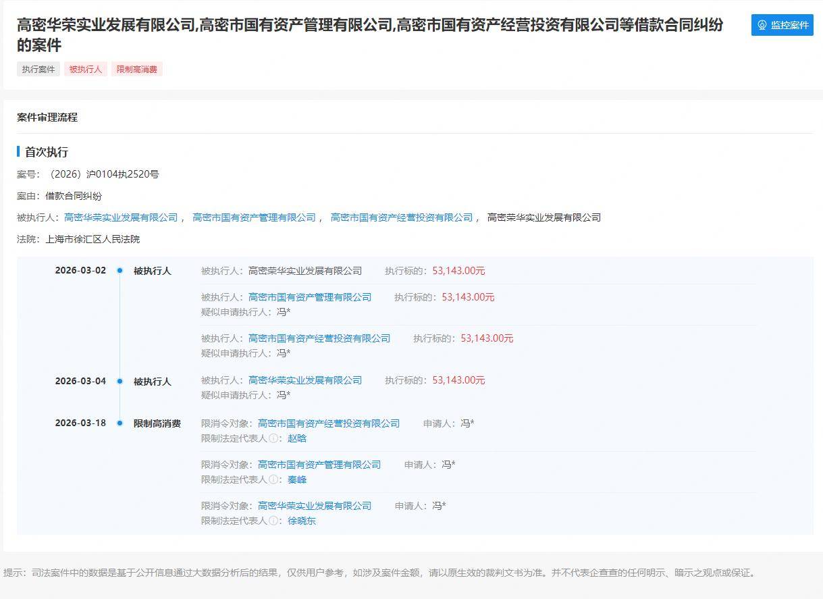The width and height of the screenshot is (823, 599).
Task: Click the gray 执行案件 tag
Action: [x=38, y=69]
